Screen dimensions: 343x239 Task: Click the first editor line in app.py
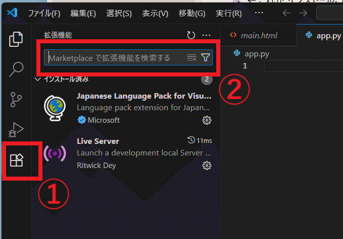pos(304,66)
